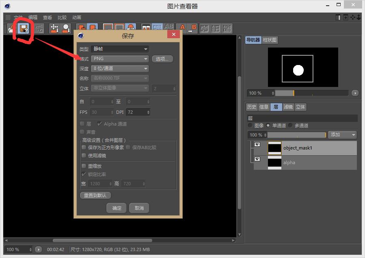
Task: Click status bar 100 % zoom stepper arrows
Action: pos(30,249)
